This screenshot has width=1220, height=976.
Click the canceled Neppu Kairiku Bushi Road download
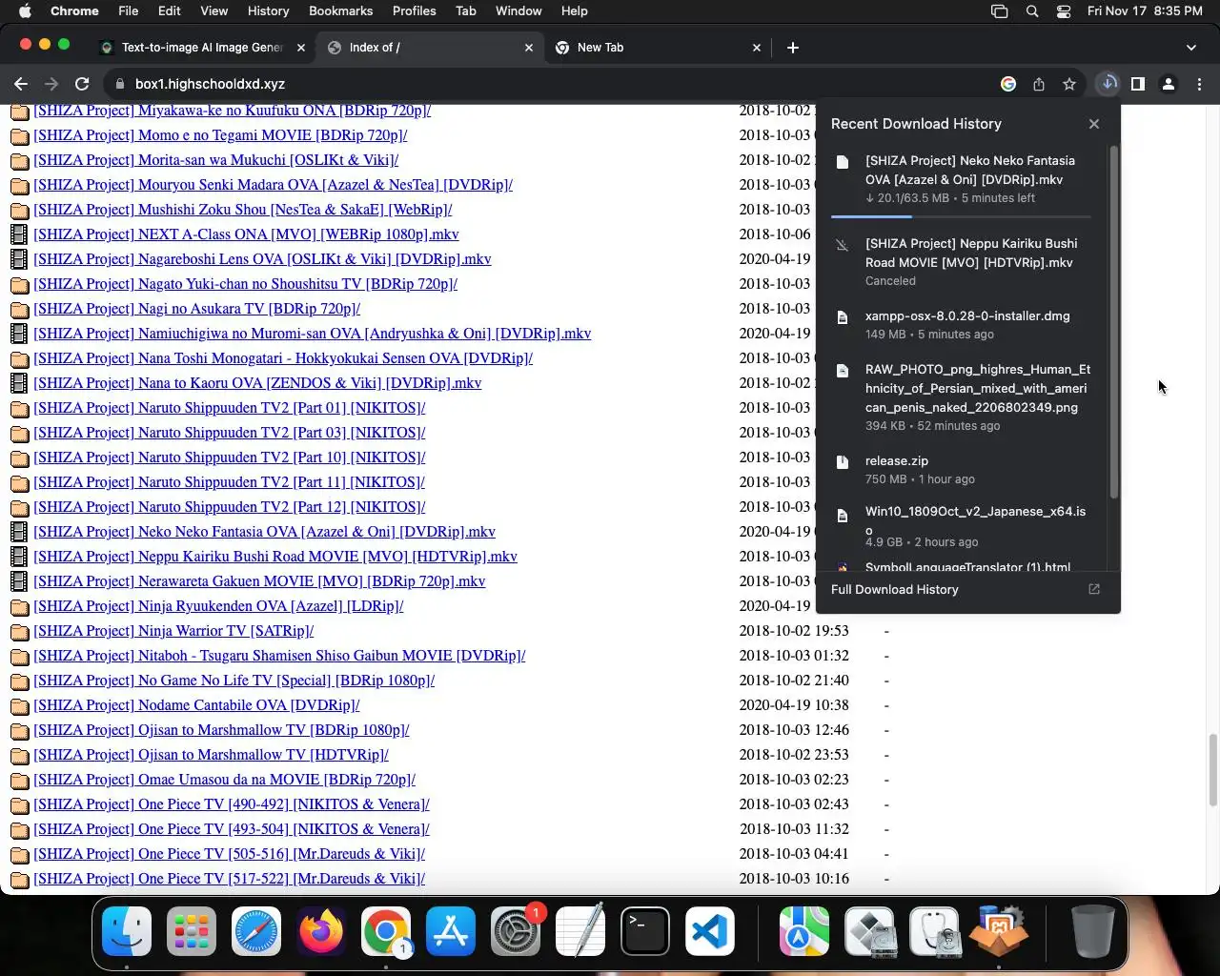(x=963, y=261)
